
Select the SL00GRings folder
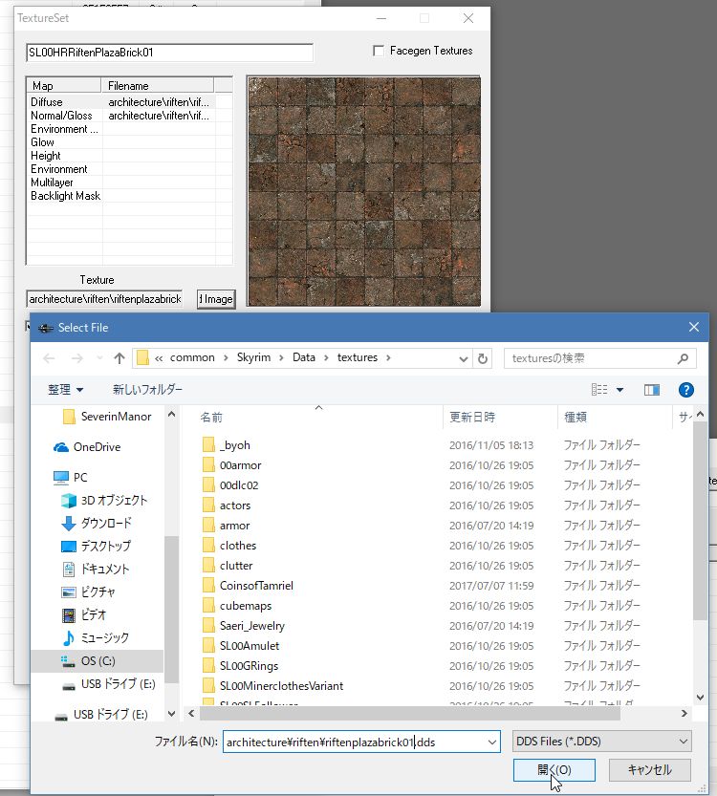click(240, 665)
